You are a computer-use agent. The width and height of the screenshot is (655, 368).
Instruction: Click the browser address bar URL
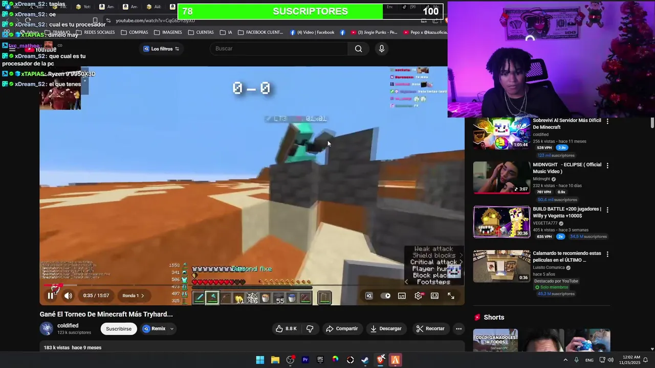pyautogui.click(x=155, y=20)
